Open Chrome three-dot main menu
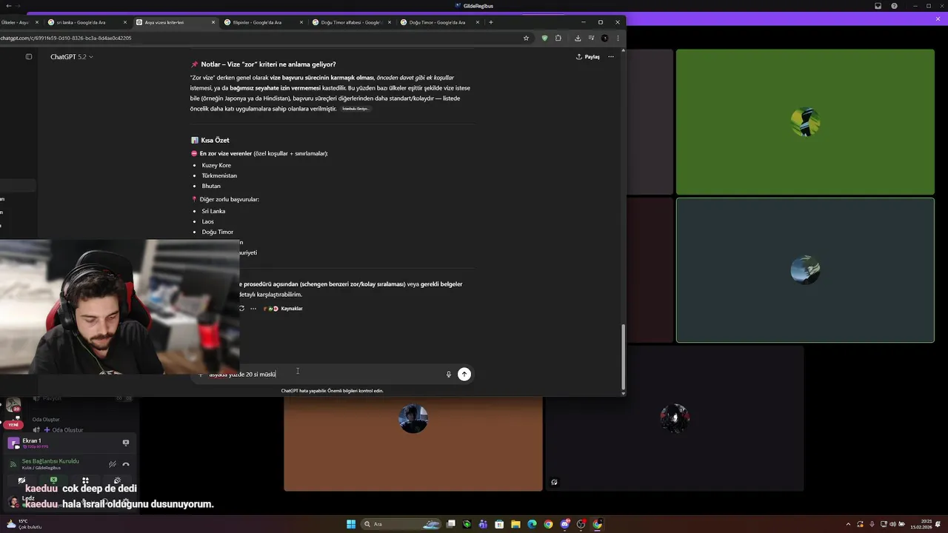This screenshot has width=948, height=533. [x=618, y=38]
